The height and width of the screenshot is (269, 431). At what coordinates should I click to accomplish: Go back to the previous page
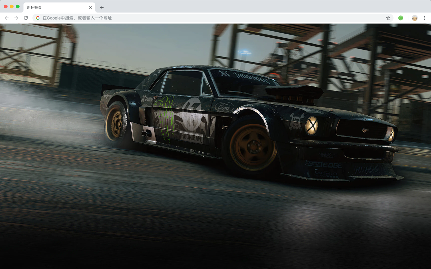tap(6, 18)
